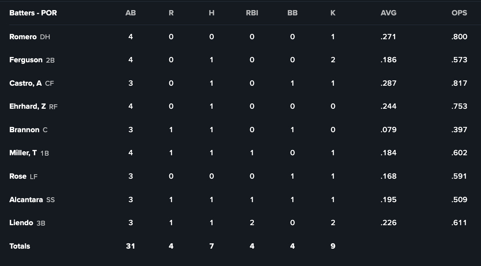Screen dimensions: 481x266
Task: Click Miller, T player name
Action: [23, 153]
